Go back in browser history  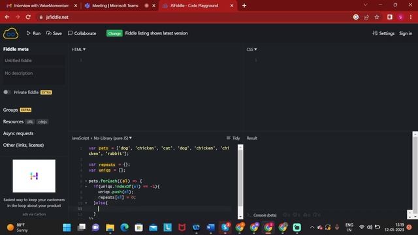point(7,17)
